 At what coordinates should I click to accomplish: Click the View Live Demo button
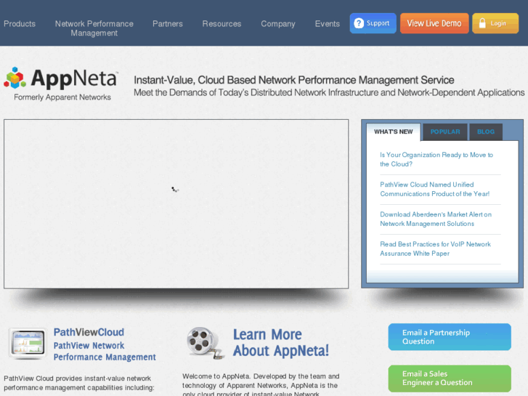click(434, 23)
